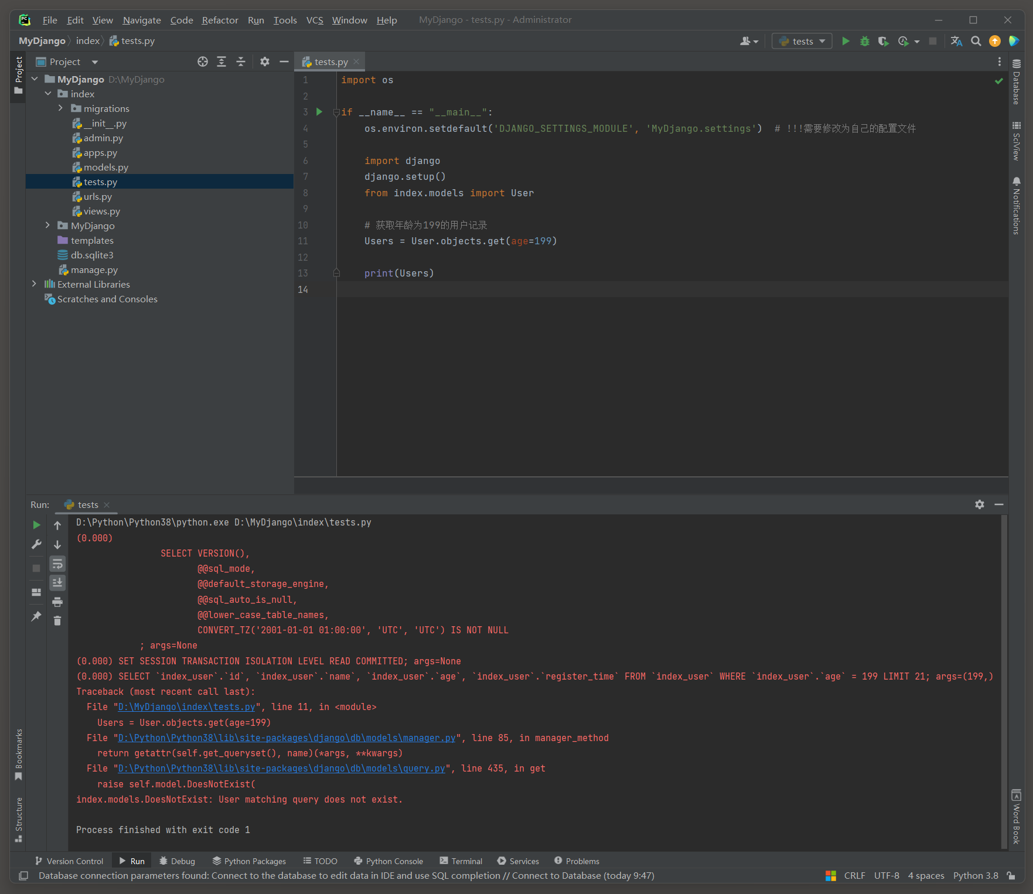Expand the MyDjango subfolder
Image resolution: width=1033 pixels, height=894 pixels.
point(48,226)
